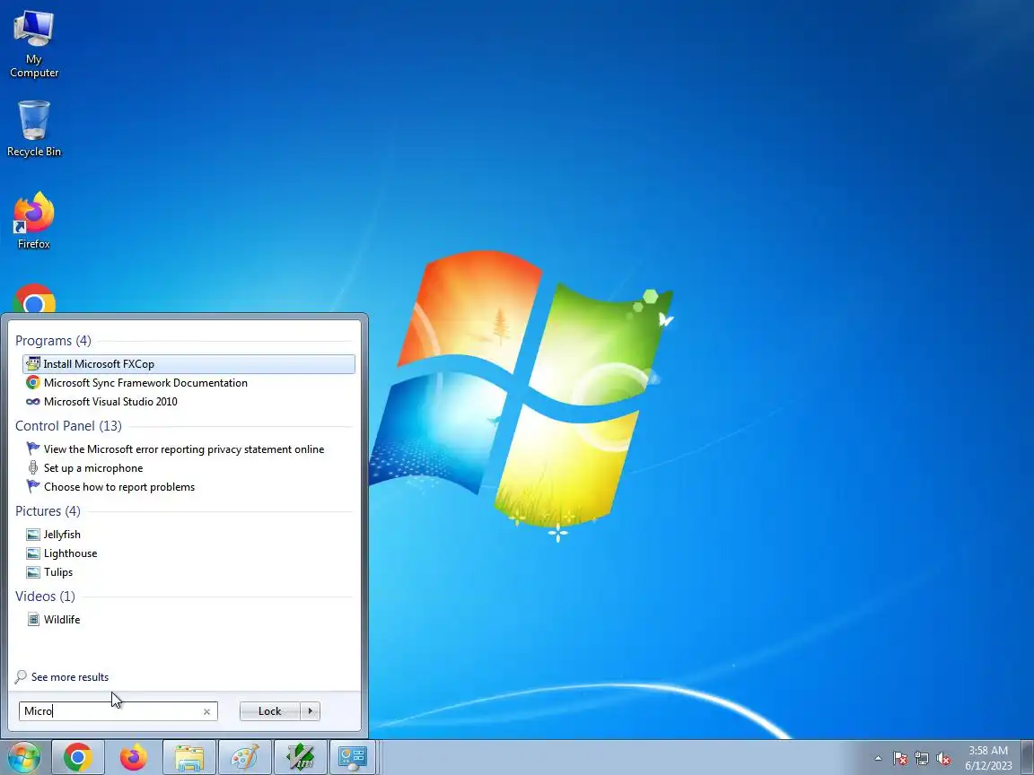
Task: Click the microphone icon in Control Panel results
Action: [33, 468]
